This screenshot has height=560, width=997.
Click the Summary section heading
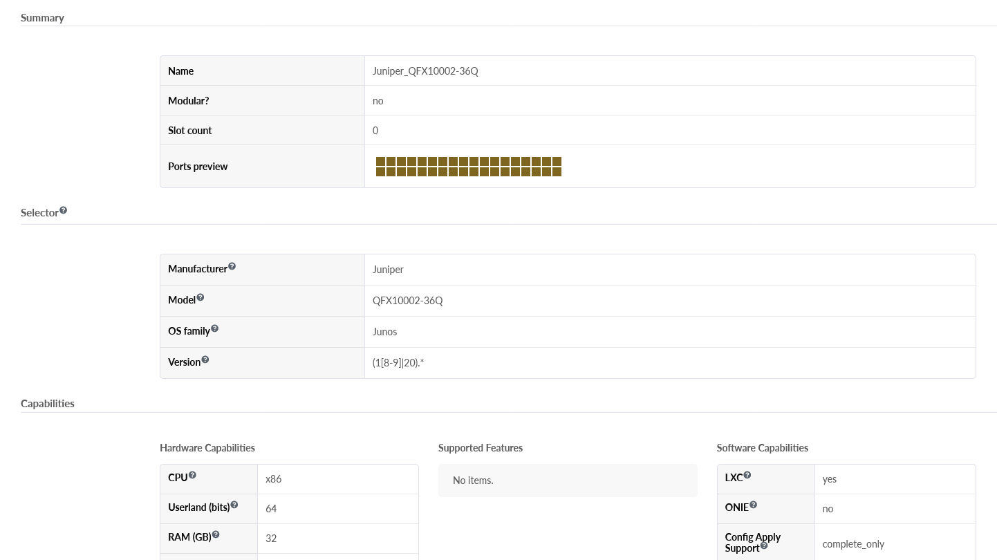(x=42, y=18)
